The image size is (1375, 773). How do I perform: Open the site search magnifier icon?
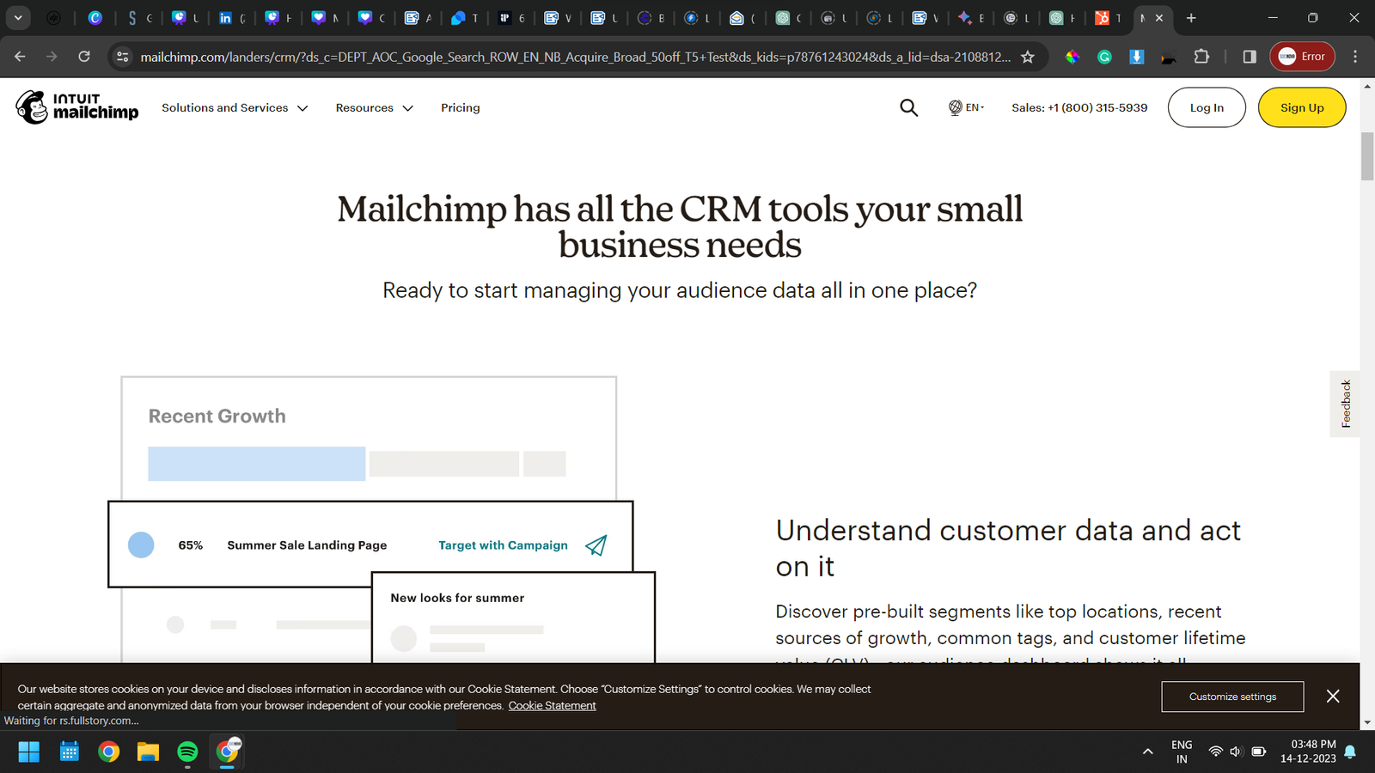(908, 107)
